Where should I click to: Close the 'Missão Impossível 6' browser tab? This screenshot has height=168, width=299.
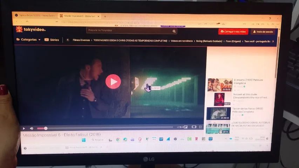pos(98,16)
